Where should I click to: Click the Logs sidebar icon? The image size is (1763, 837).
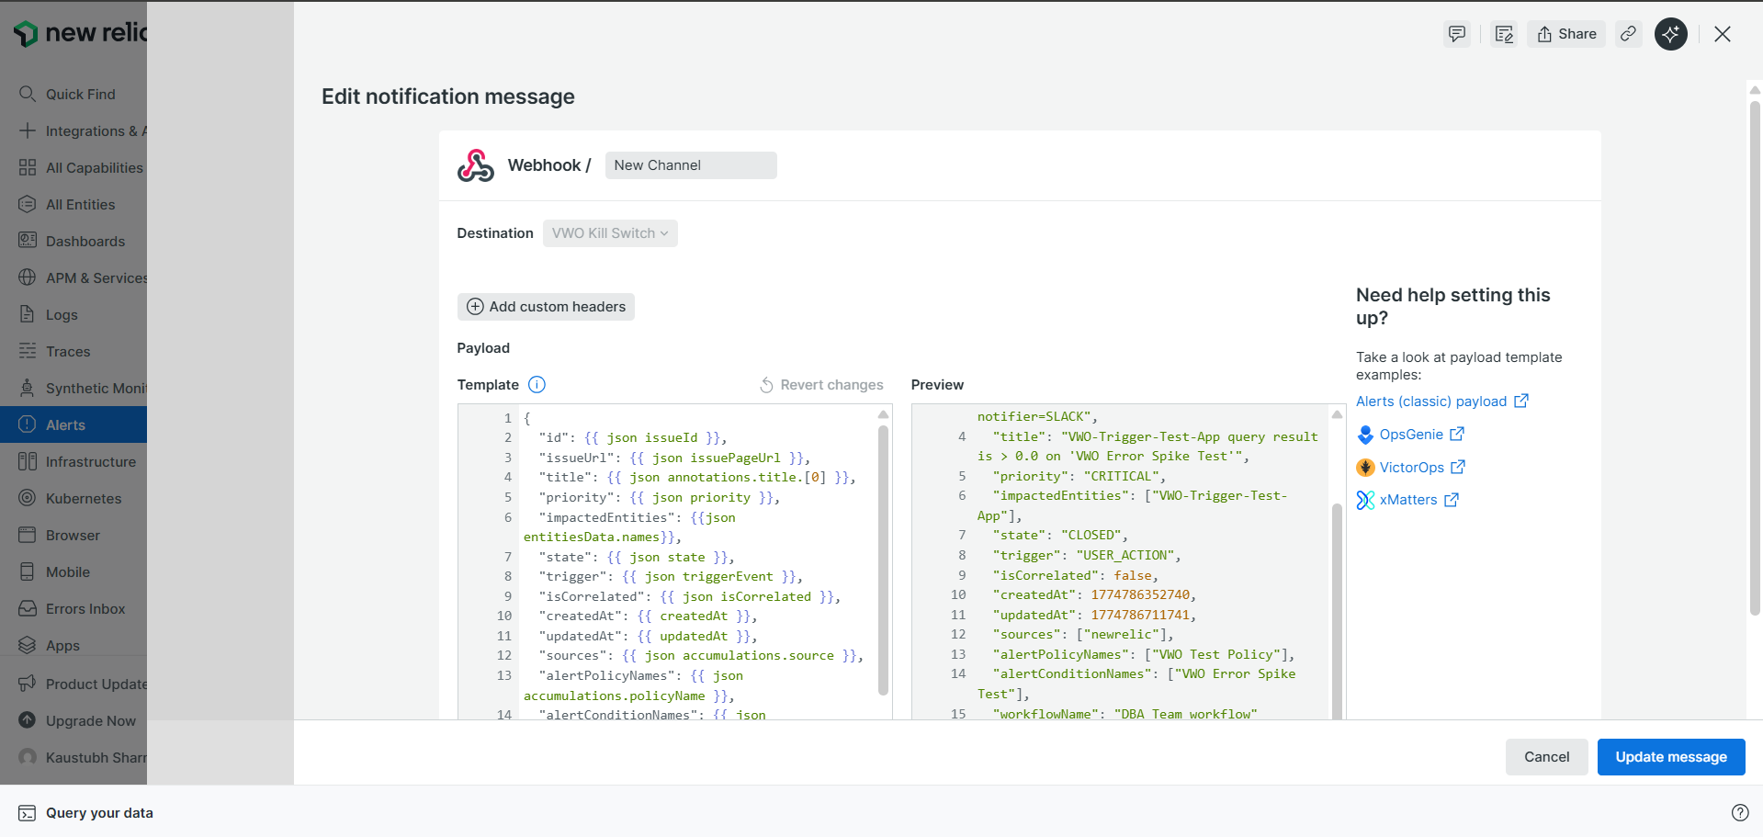(28, 314)
